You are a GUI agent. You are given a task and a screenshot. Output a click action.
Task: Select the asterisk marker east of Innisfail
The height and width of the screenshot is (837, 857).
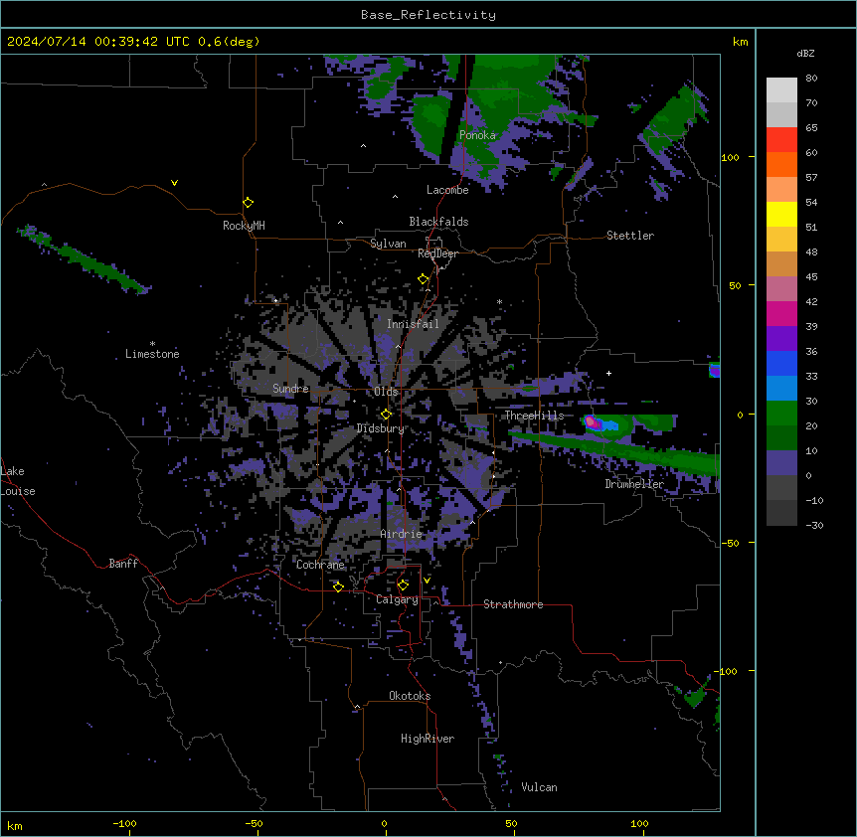pos(499,301)
